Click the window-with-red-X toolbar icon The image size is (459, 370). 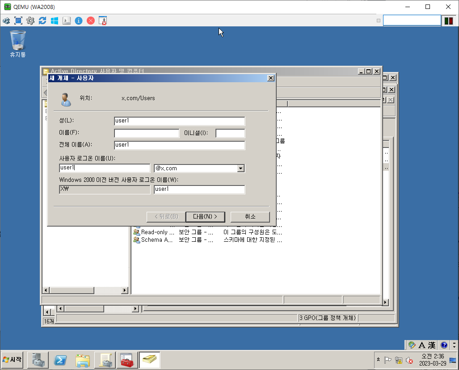pos(103,21)
